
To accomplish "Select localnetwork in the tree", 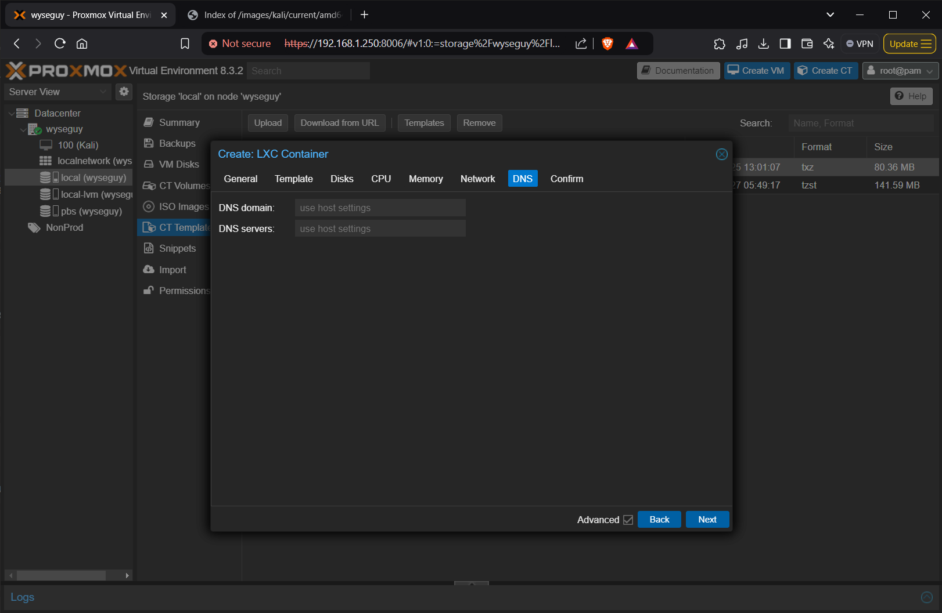I will pos(95,161).
